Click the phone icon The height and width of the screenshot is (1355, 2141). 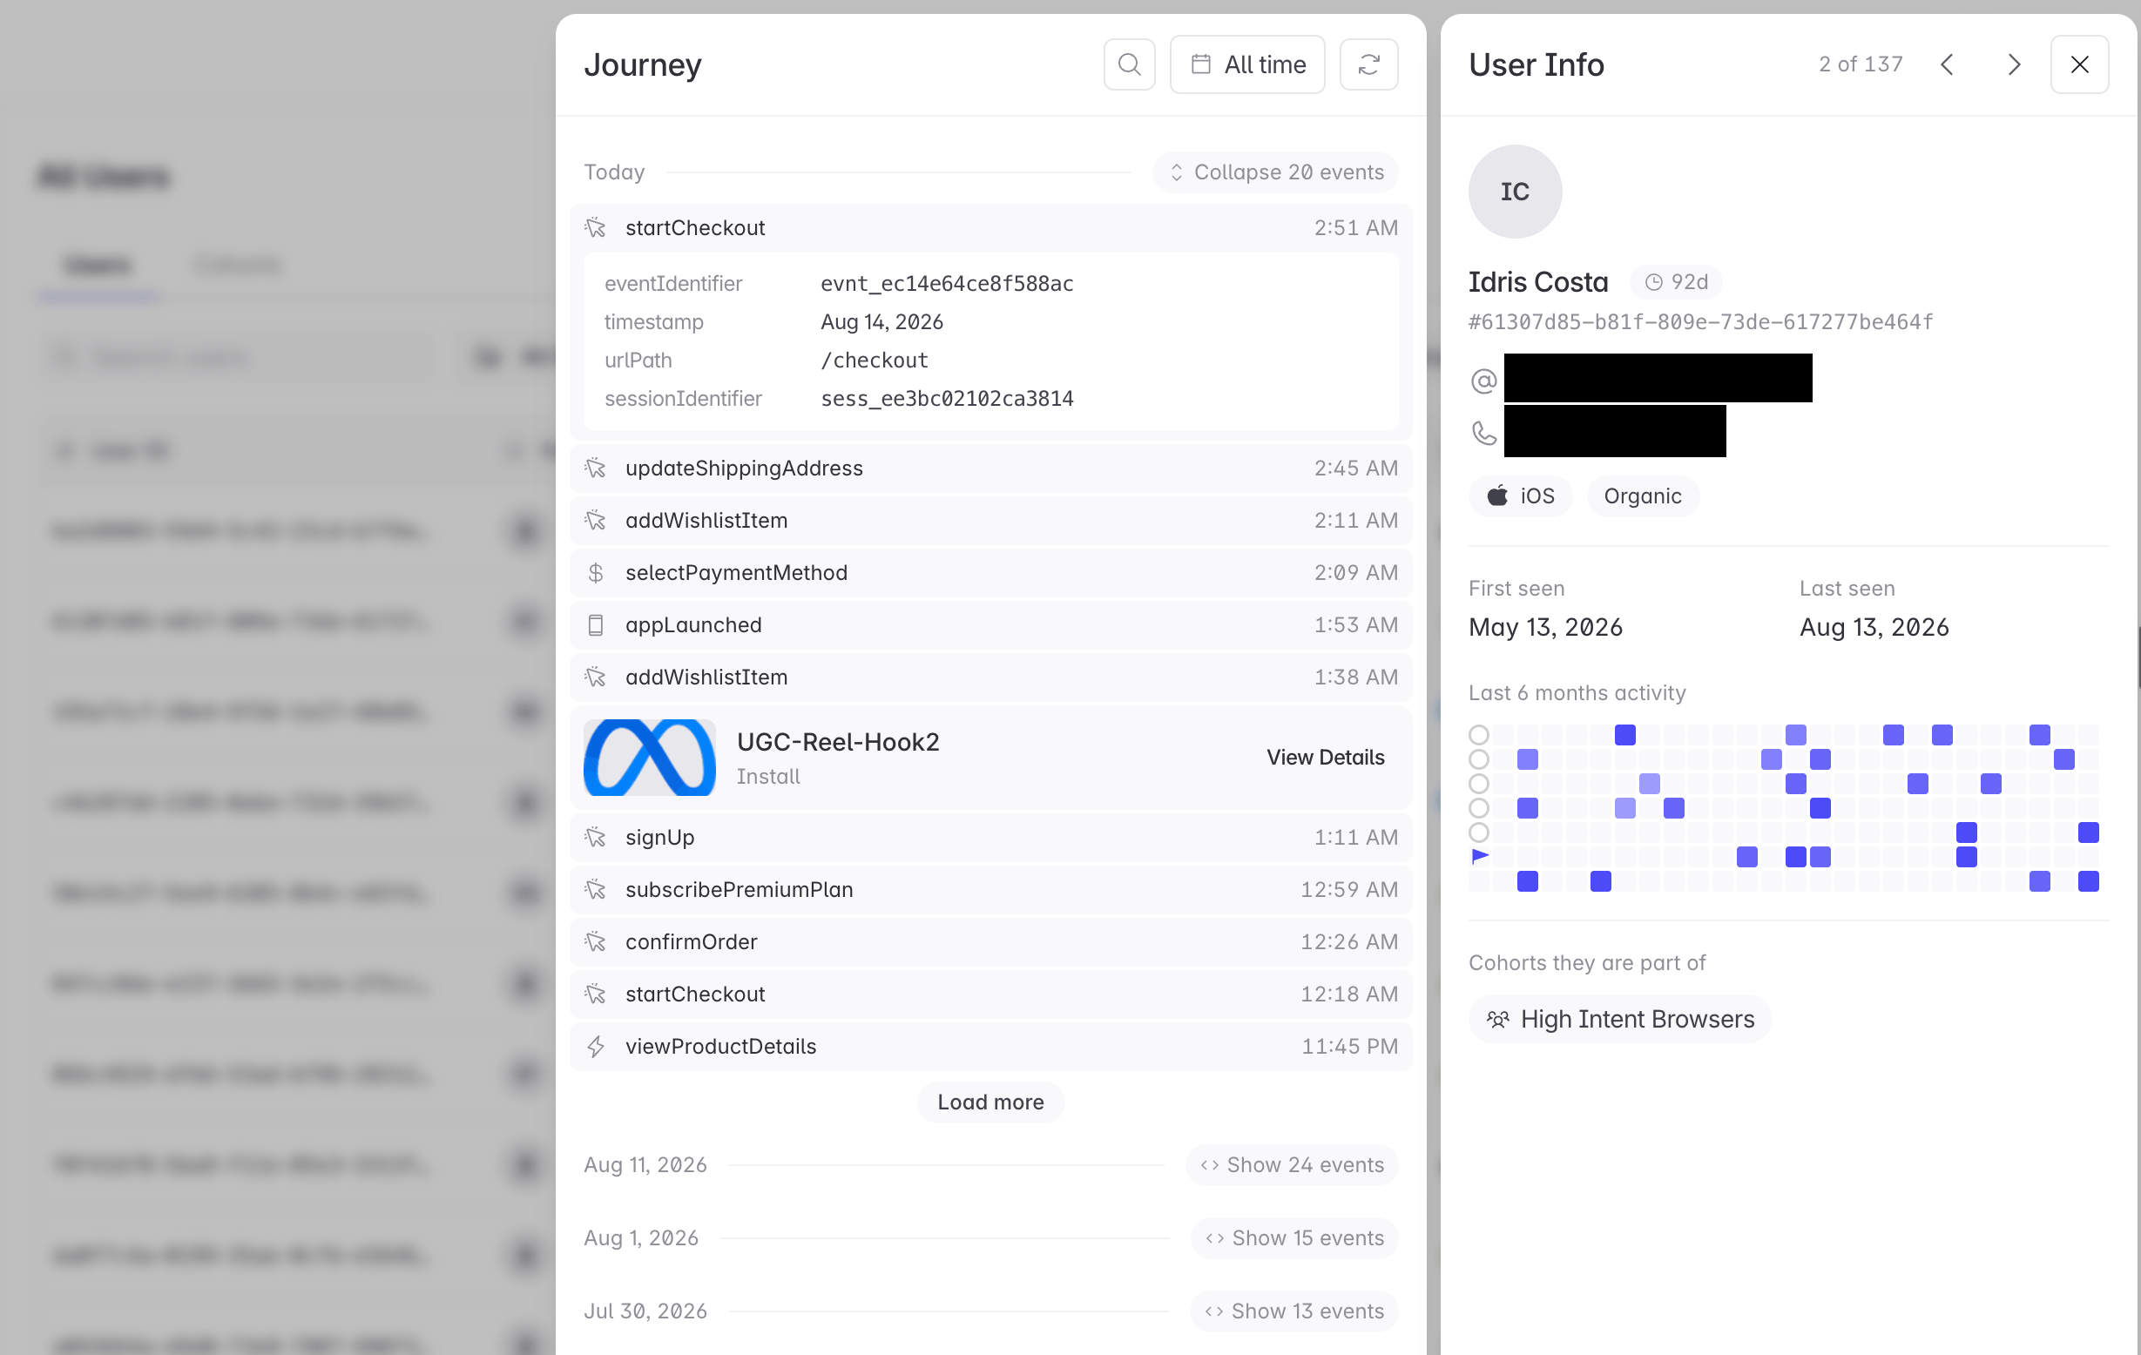tap(1484, 433)
